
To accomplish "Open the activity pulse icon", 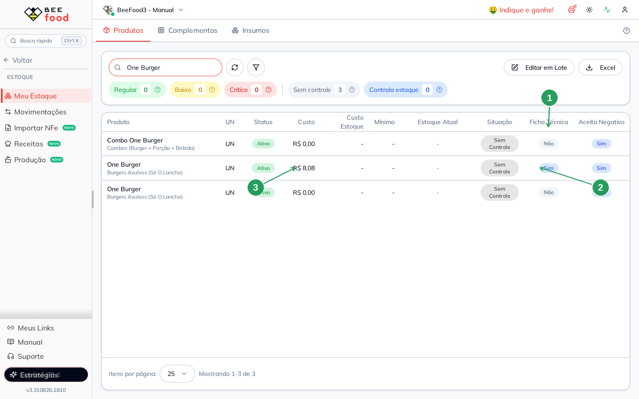I will pos(607,10).
